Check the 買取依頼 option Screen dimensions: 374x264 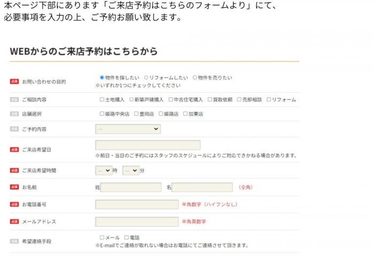point(209,100)
